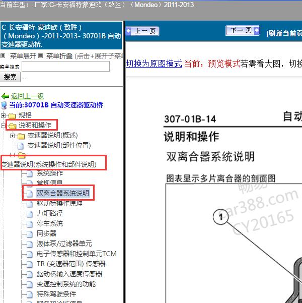The width and height of the screenshot is (302, 303).
Task: Expand the 规格 folder plus box
Action: pos(3,115)
